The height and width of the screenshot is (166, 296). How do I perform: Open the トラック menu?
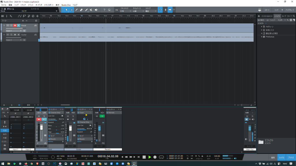pos(23,5)
